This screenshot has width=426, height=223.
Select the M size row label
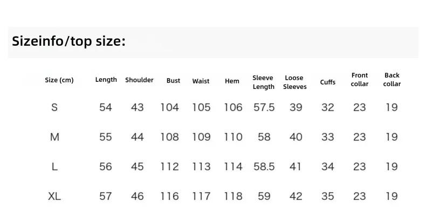[54, 137]
